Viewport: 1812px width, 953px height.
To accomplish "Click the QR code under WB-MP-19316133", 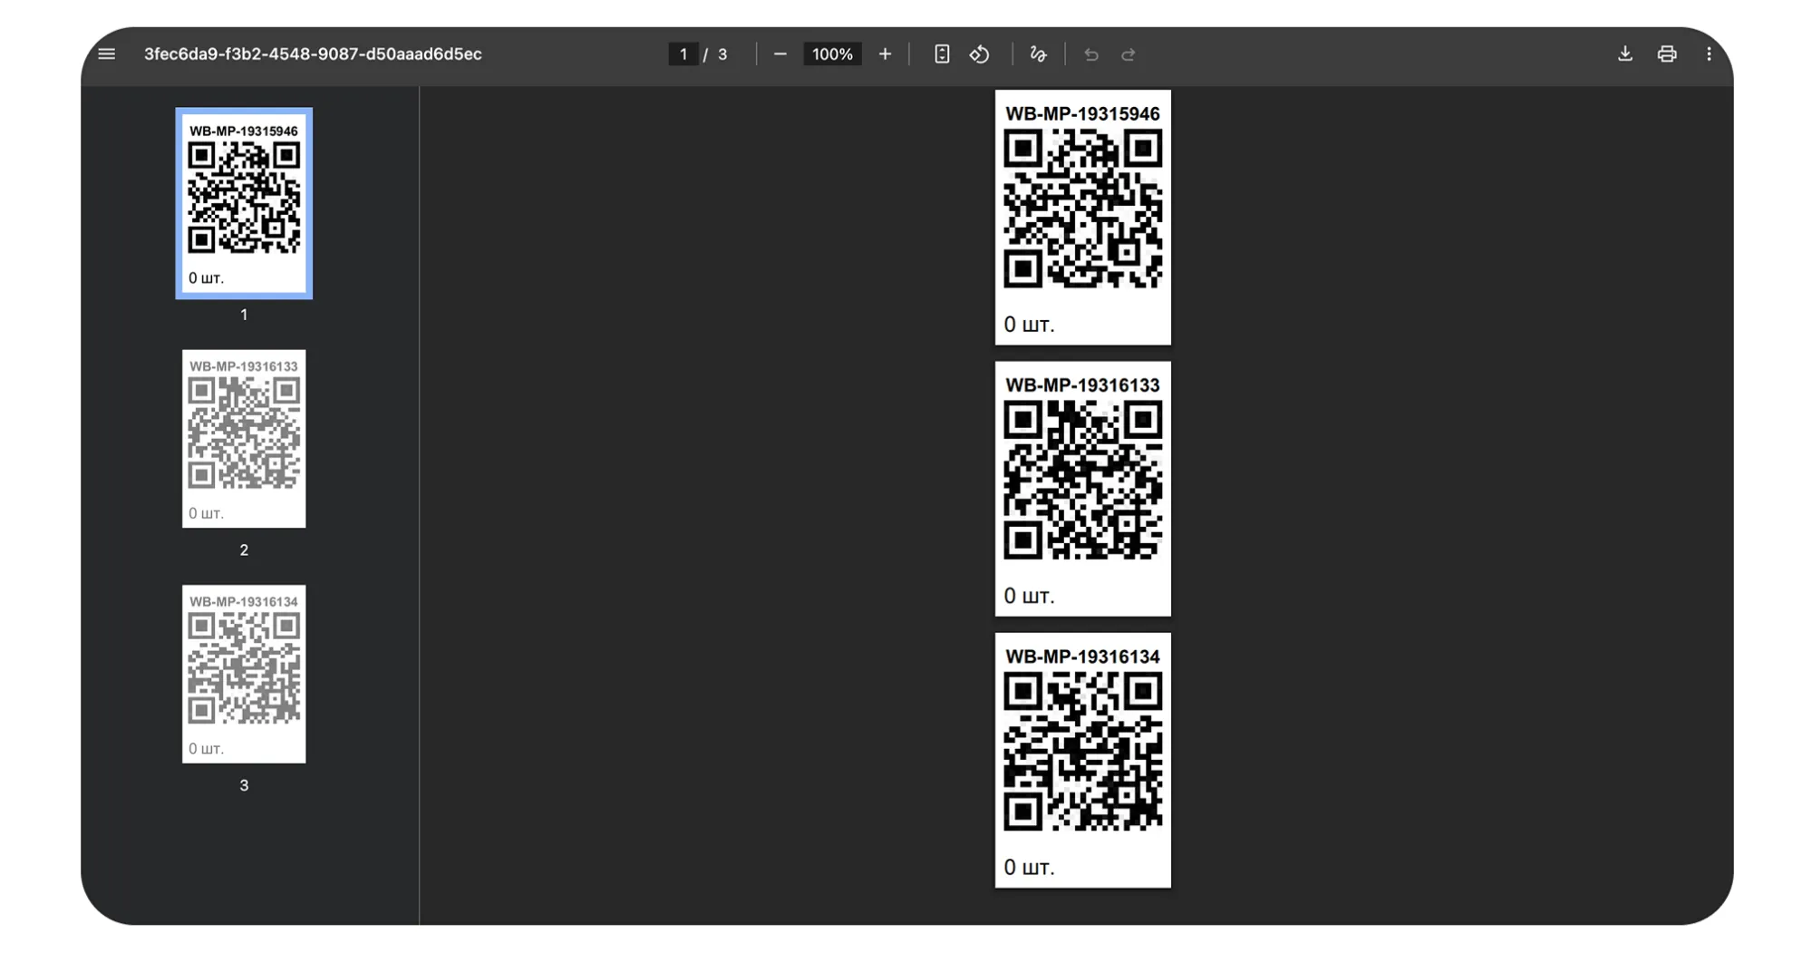I will 1082,481.
